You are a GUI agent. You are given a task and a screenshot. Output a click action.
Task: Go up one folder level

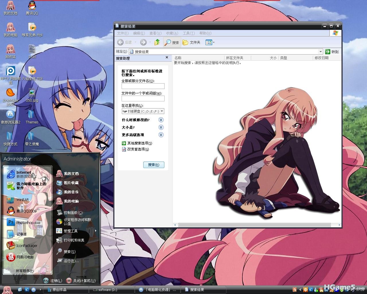[157, 42]
